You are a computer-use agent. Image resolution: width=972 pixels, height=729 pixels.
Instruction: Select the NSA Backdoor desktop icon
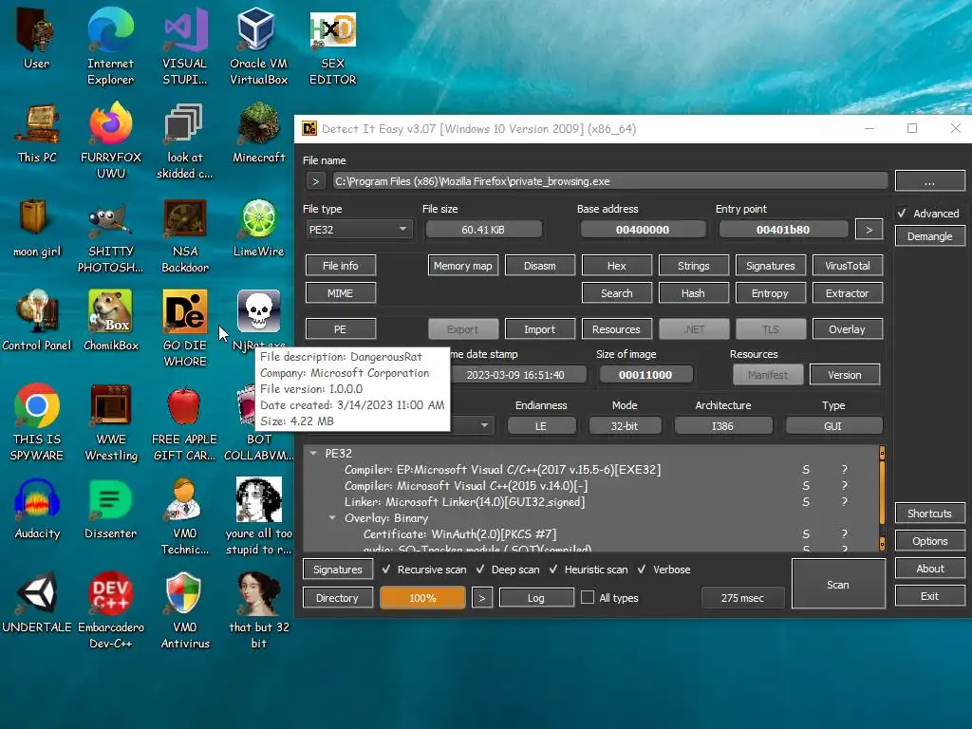coord(185,235)
